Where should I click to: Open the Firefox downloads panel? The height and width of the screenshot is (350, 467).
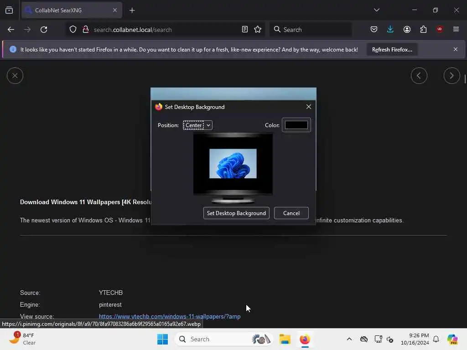pyautogui.click(x=390, y=29)
